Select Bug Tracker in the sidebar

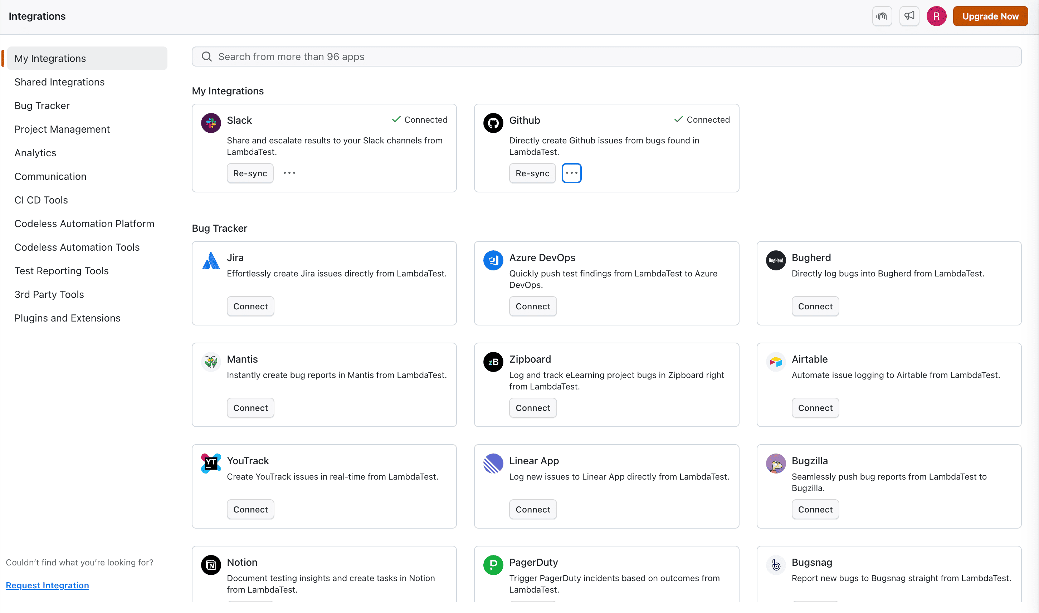click(42, 106)
